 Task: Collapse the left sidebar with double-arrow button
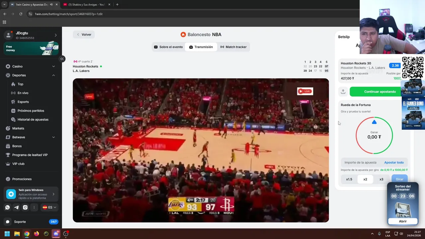(62, 59)
